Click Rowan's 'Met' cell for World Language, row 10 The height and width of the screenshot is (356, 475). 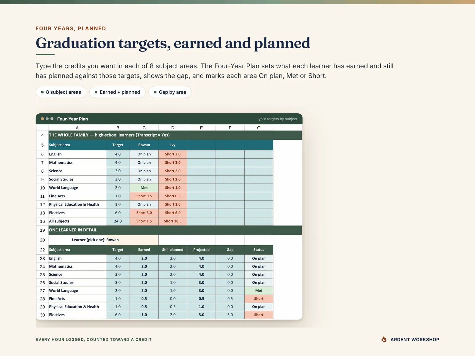tap(144, 188)
